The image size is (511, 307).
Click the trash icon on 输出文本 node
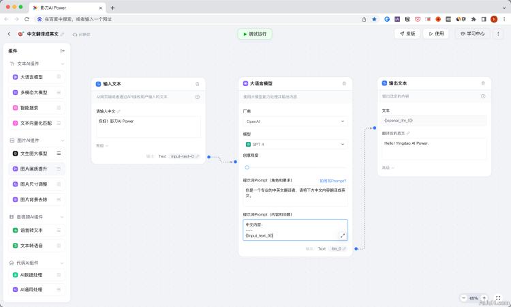(483, 83)
